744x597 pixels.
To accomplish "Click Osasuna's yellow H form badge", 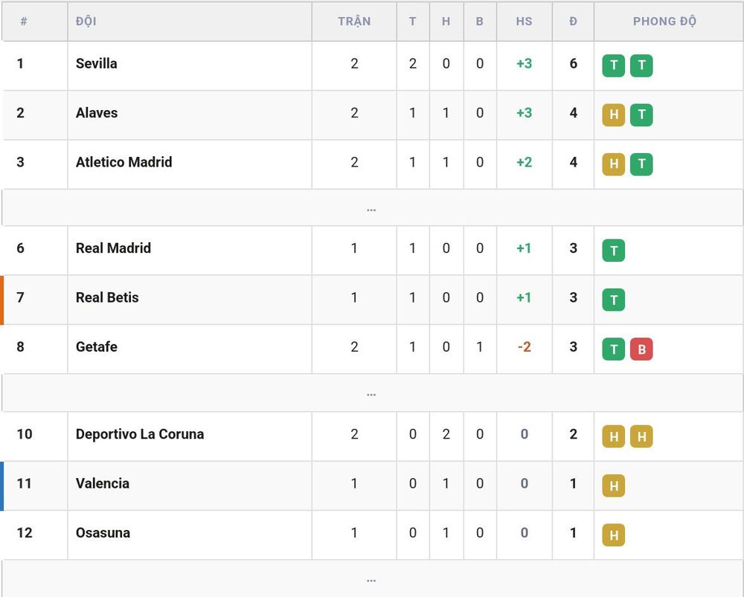I will point(614,535).
